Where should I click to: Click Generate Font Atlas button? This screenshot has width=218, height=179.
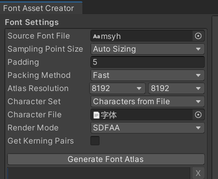pos(106,159)
